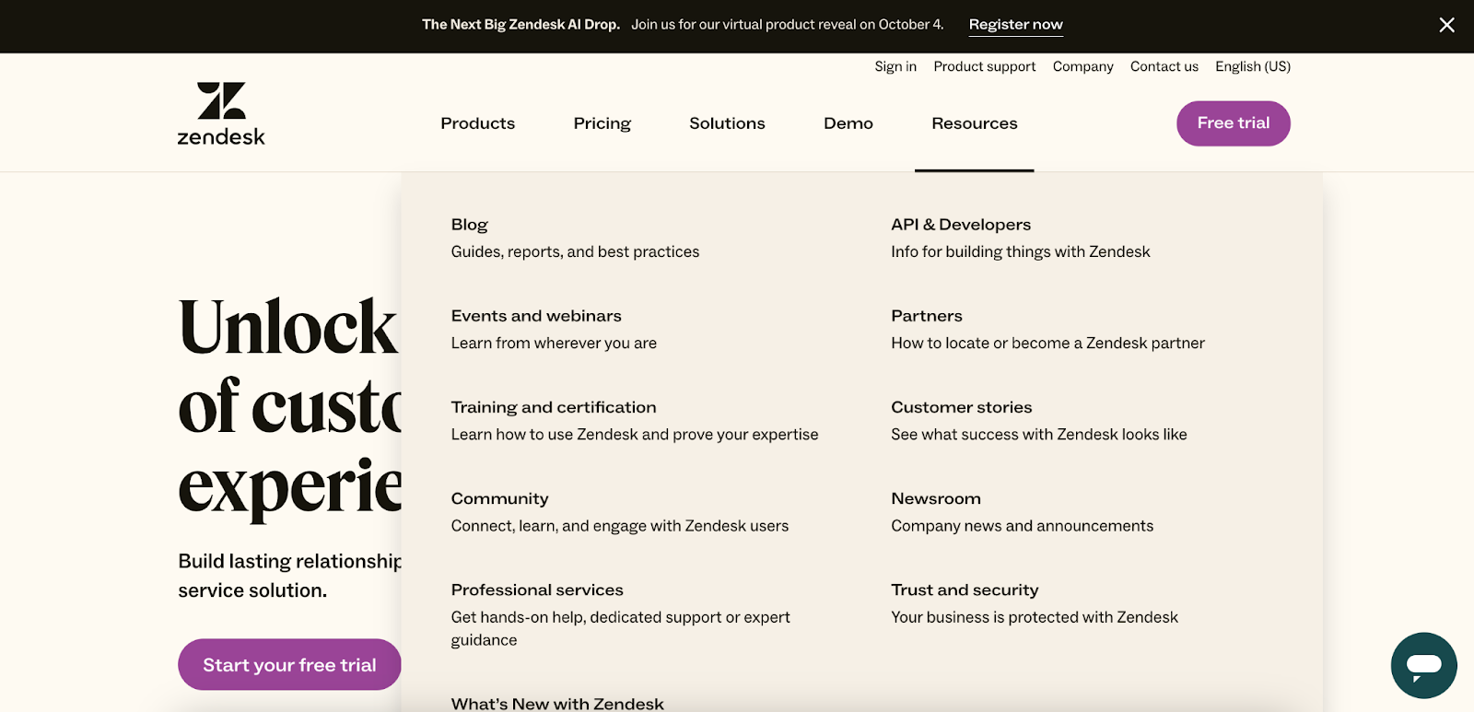Click "See what success with Zendesk looks like"
The width and height of the screenshot is (1474, 712).
[1039, 434]
